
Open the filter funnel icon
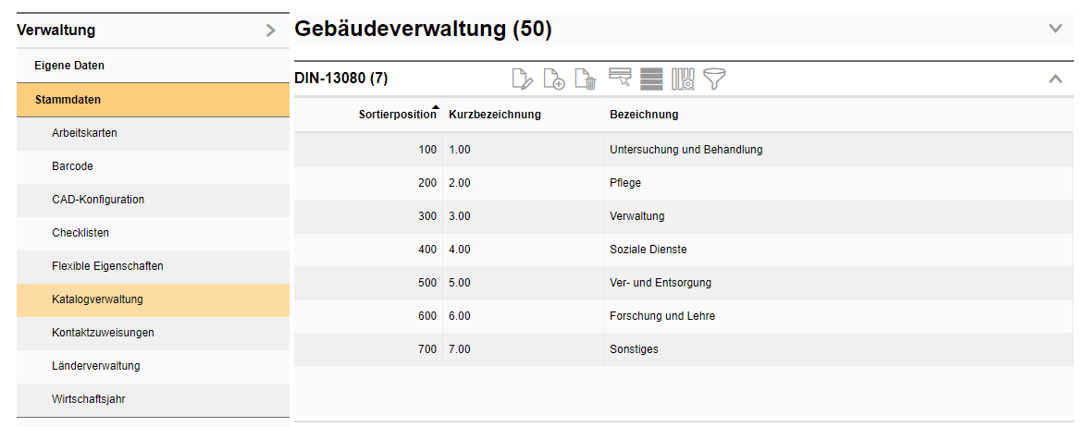click(714, 79)
